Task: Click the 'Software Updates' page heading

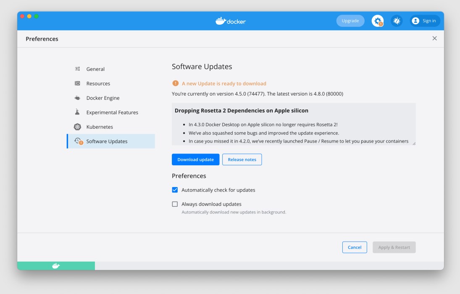Action: pos(202,67)
